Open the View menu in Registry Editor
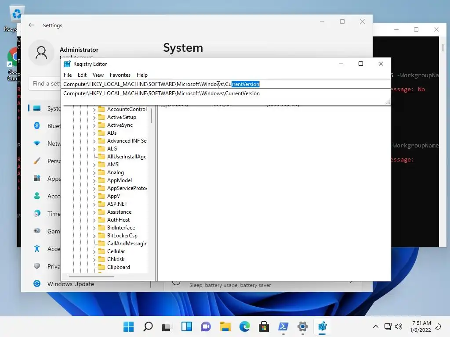 pyautogui.click(x=98, y=75)
